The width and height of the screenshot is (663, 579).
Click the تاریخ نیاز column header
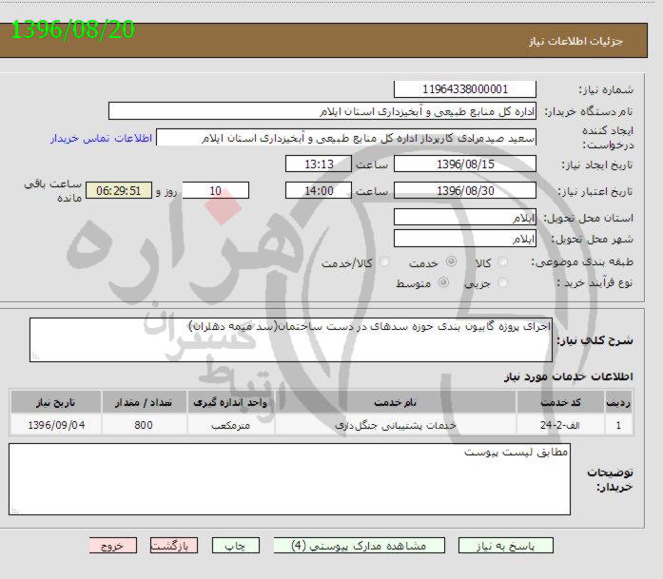[56, 402]
